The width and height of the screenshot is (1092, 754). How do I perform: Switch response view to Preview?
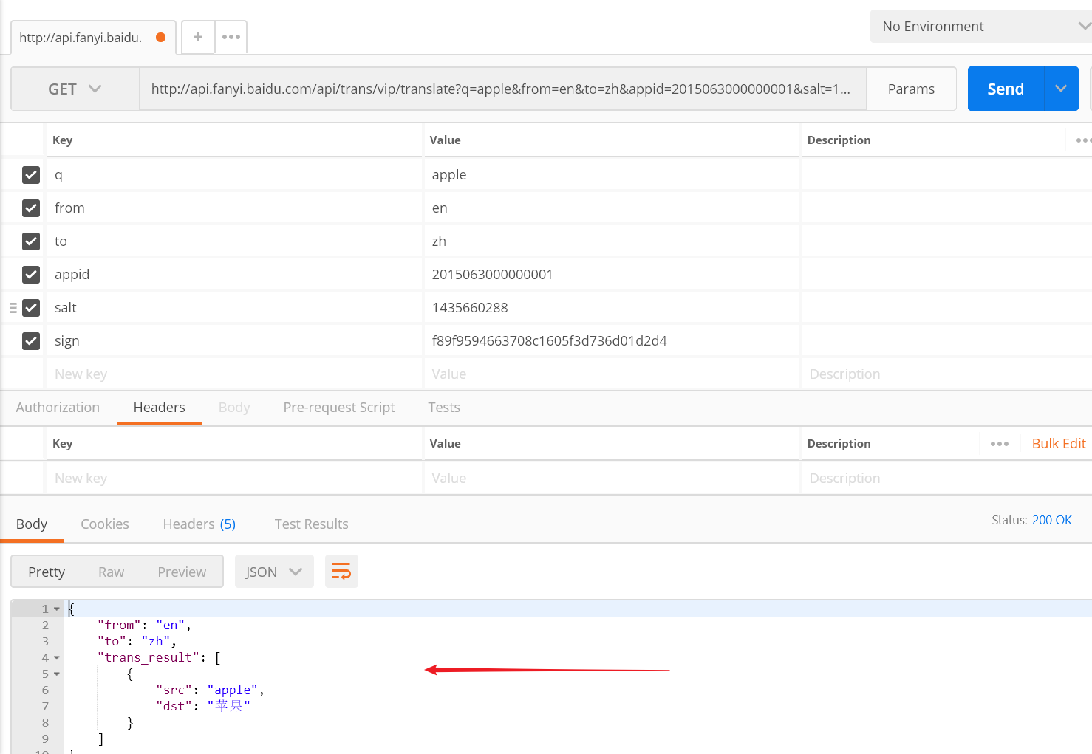[182, 572]
